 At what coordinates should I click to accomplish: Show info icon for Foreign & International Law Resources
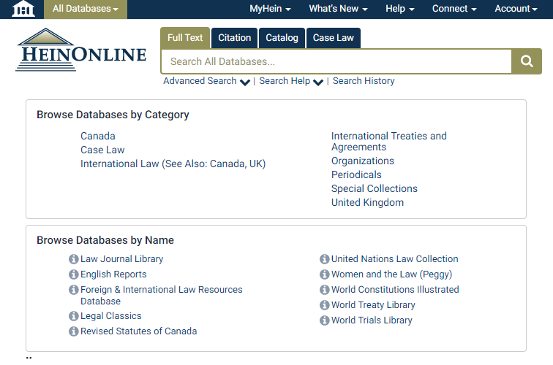(x=73, y=290)
